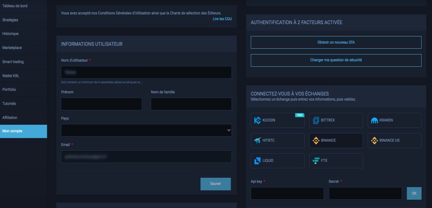
Task: Choose the Liquid exchange icon
Action: coord(257,161)
